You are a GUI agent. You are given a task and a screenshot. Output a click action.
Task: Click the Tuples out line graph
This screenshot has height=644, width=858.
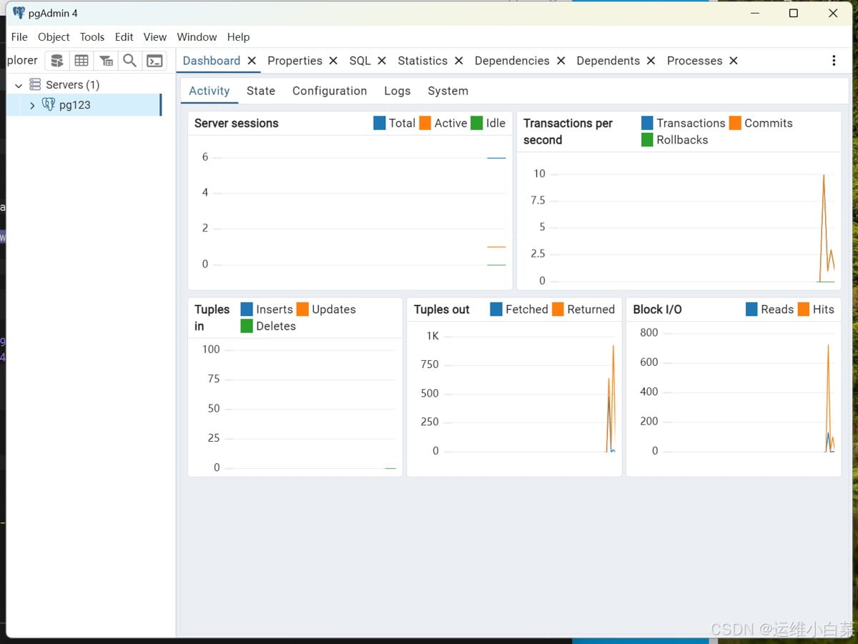point(611,399)
